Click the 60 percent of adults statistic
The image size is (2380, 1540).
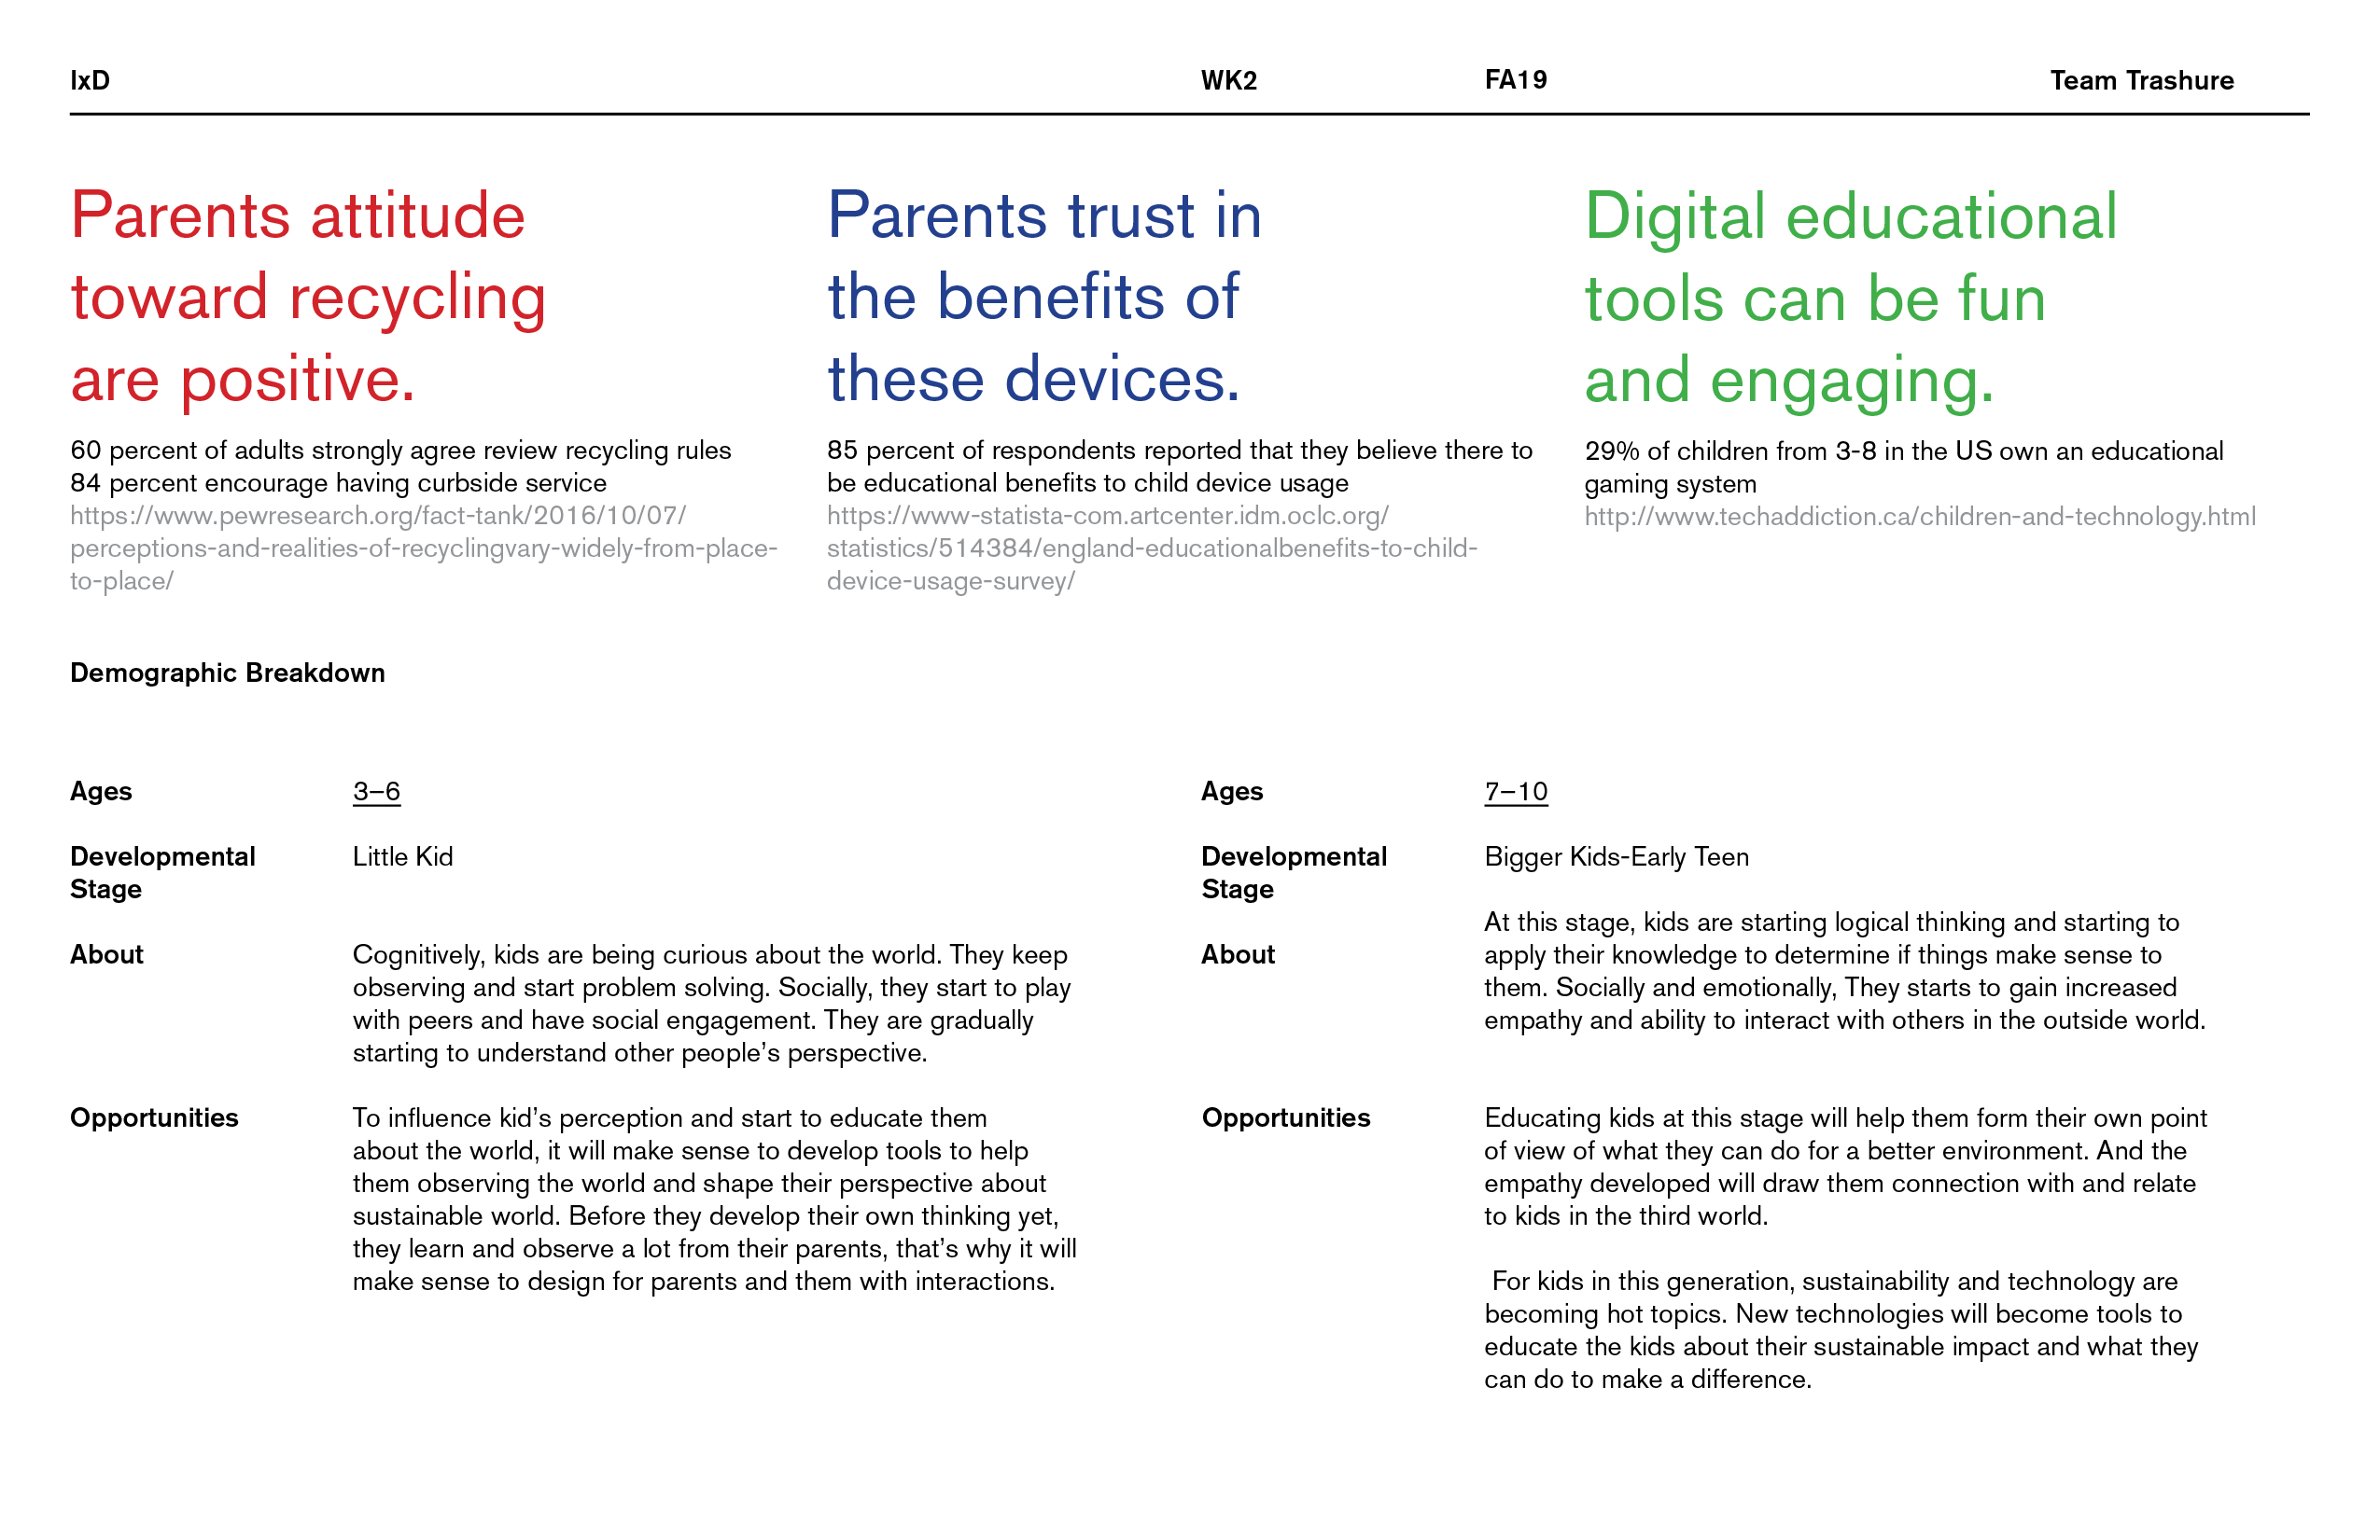point(400,451)
